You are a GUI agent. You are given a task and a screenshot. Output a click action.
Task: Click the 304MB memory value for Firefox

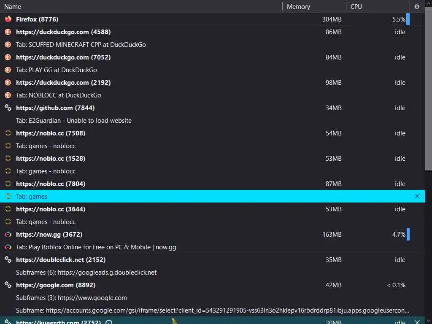332,19
